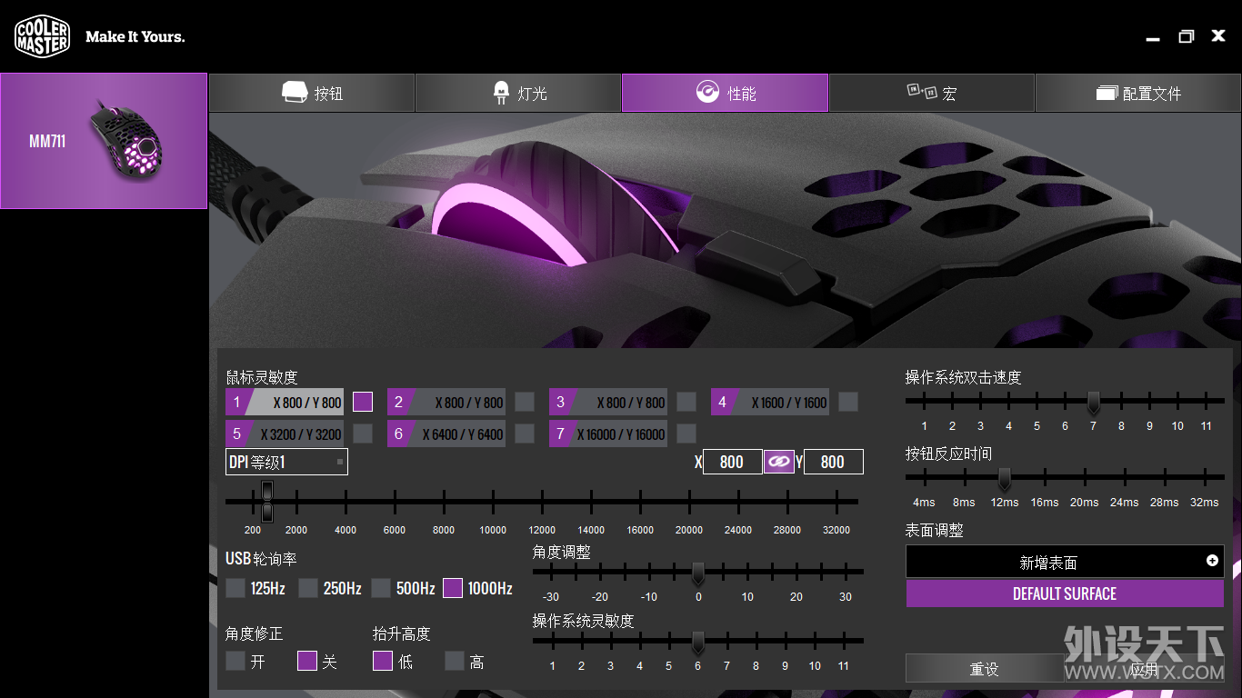Screen dimensions: 1242x698
Task: Select DPI level 2 X800/Y800
Action: (446, 402)
